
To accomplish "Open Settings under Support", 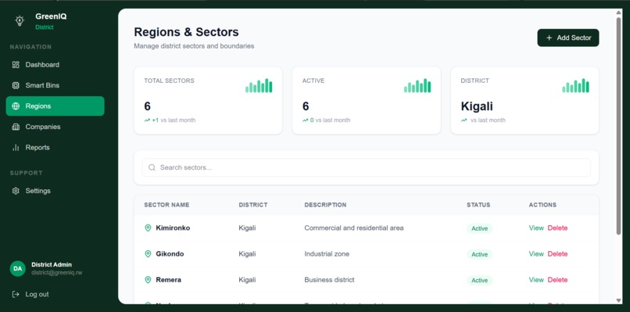I will point(55,191).
